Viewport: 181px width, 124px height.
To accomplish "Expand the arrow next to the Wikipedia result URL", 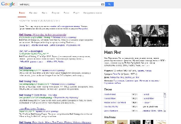I will pos(52,38).
